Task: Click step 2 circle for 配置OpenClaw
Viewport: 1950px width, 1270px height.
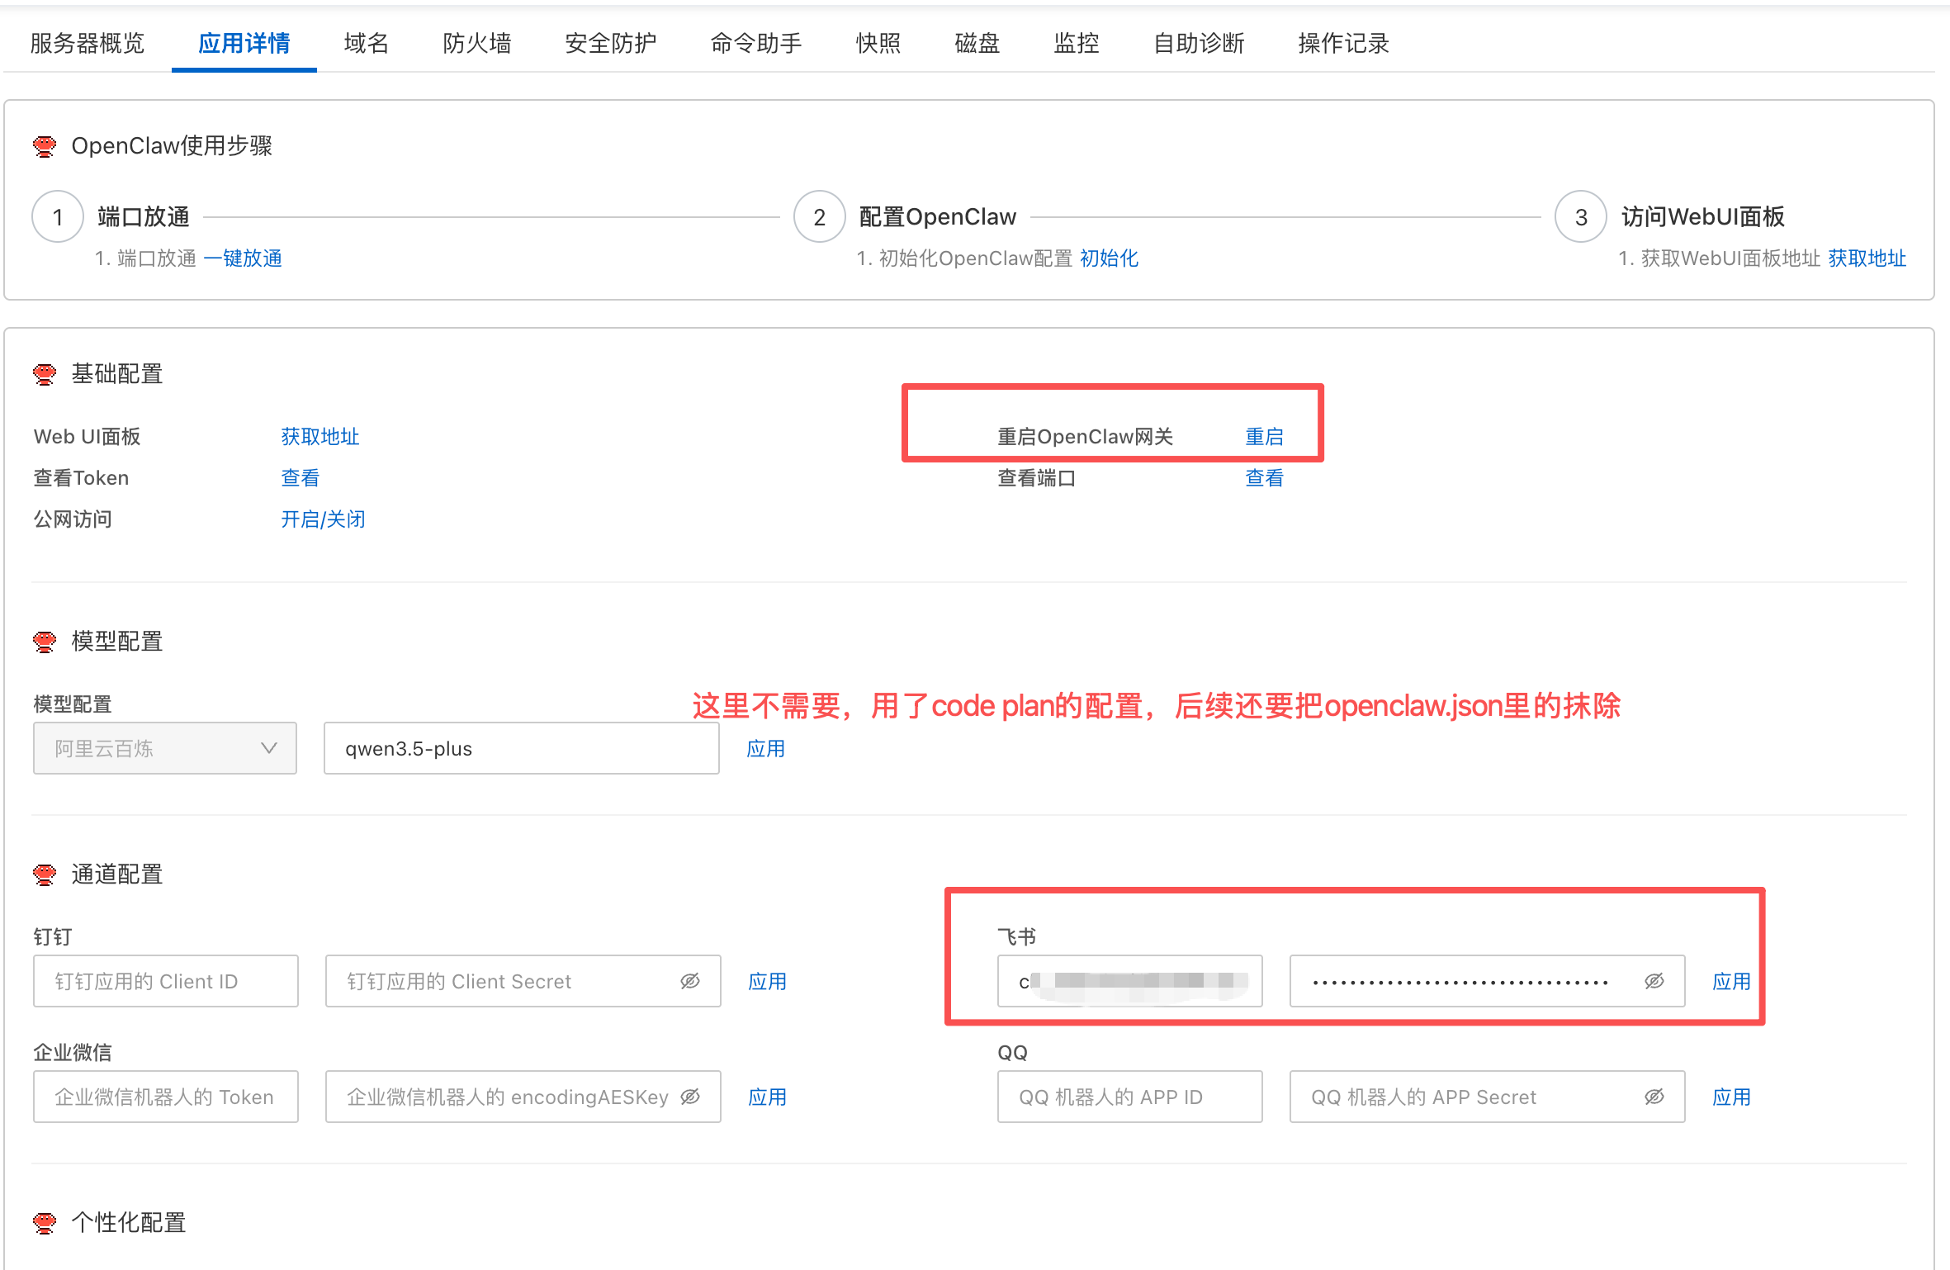Action: [819, 217]
